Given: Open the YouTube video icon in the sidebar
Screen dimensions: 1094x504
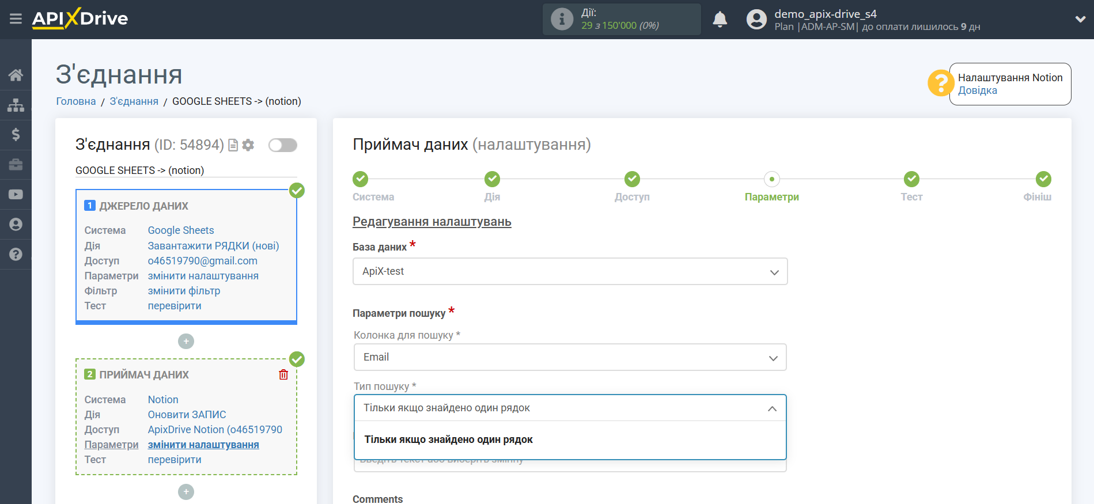Looking at the screenshot, I should 16,195.
